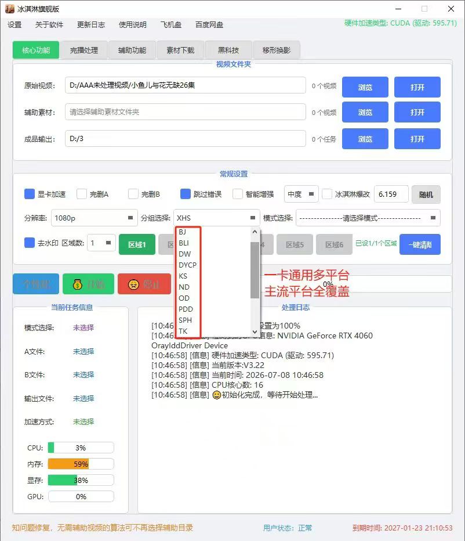
Task: Open the 模式选择 dropdown
Action: pyautogui.click(x=368, y=218)
